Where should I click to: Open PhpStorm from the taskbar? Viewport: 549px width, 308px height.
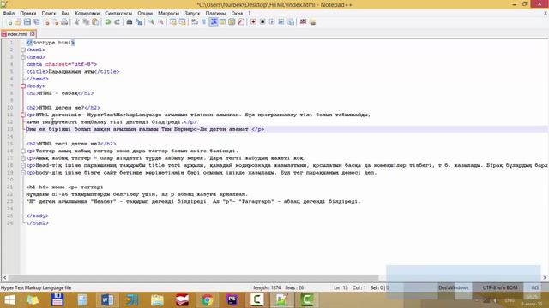point(232,300)
